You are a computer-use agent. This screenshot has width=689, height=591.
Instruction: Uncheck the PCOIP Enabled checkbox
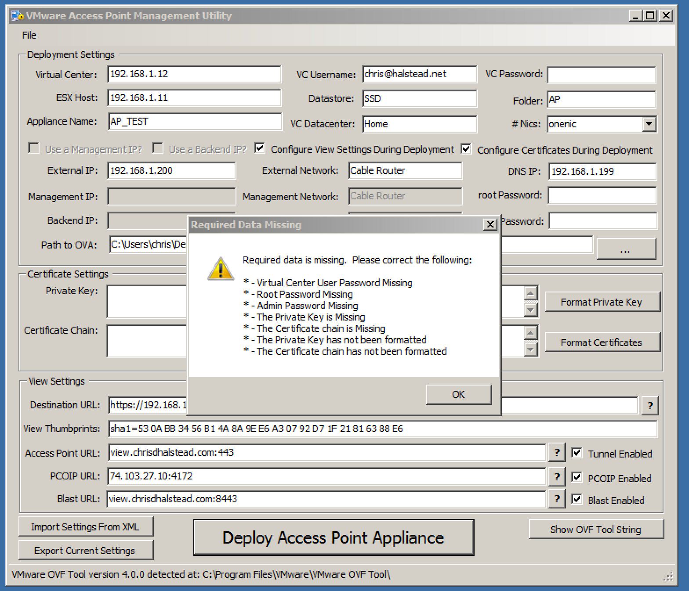tap(577, 477)
